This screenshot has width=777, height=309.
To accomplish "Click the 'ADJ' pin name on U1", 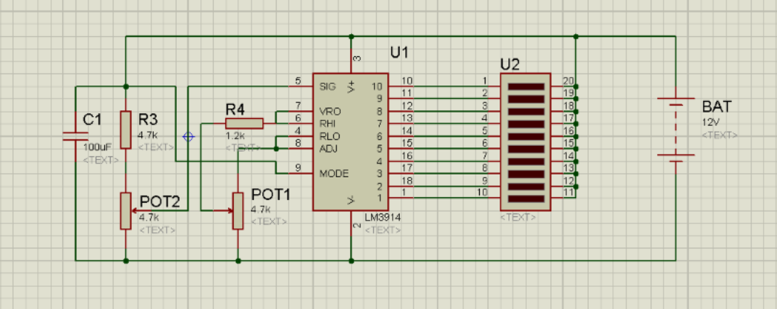I will tap(328, 149).
